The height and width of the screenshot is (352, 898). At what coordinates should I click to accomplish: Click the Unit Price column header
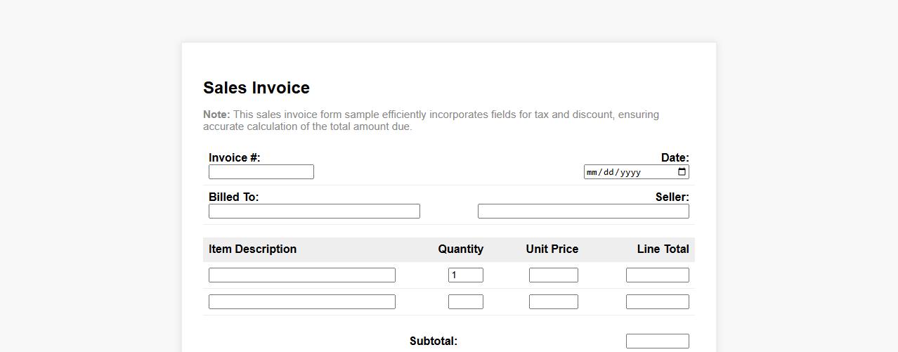click(x=552, y=249)
